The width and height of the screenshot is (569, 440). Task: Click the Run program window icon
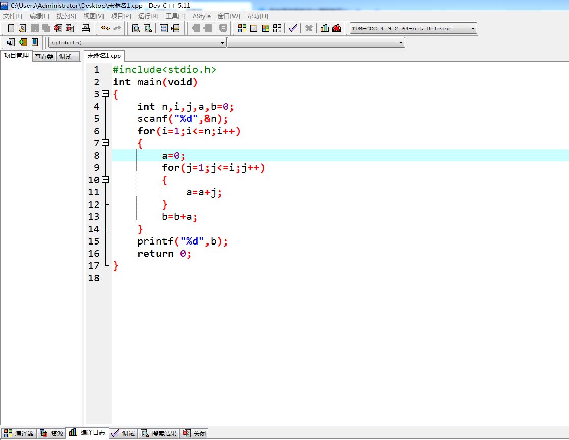click(254, 28)
